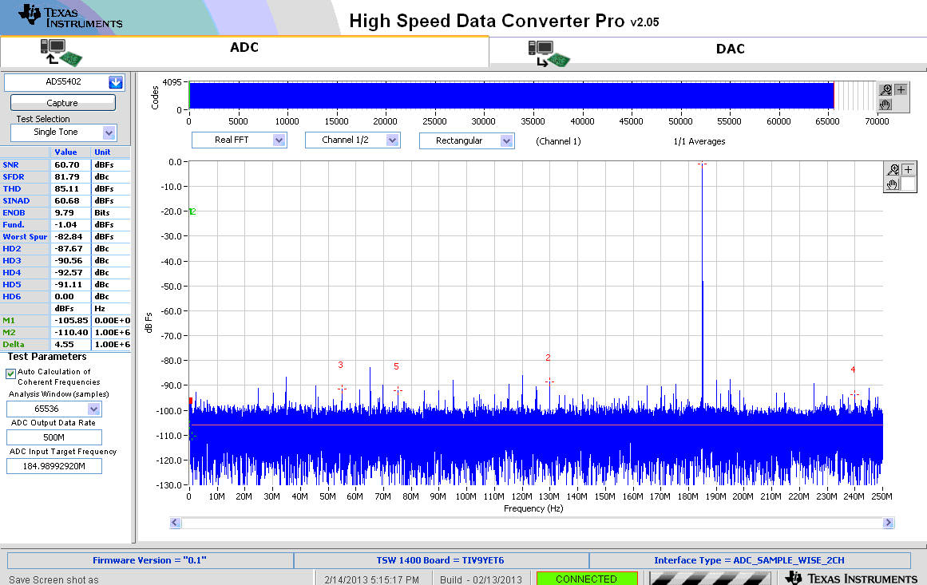Screen dimensions: 927x585
Task: Open the Analysis Window samples 65536 dropdown
Action: 93,409
